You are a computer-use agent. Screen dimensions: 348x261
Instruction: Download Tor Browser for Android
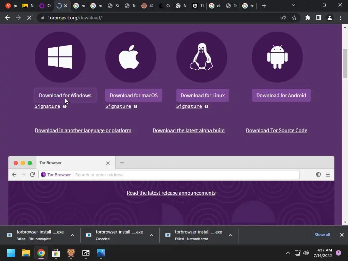click(281, 95)
